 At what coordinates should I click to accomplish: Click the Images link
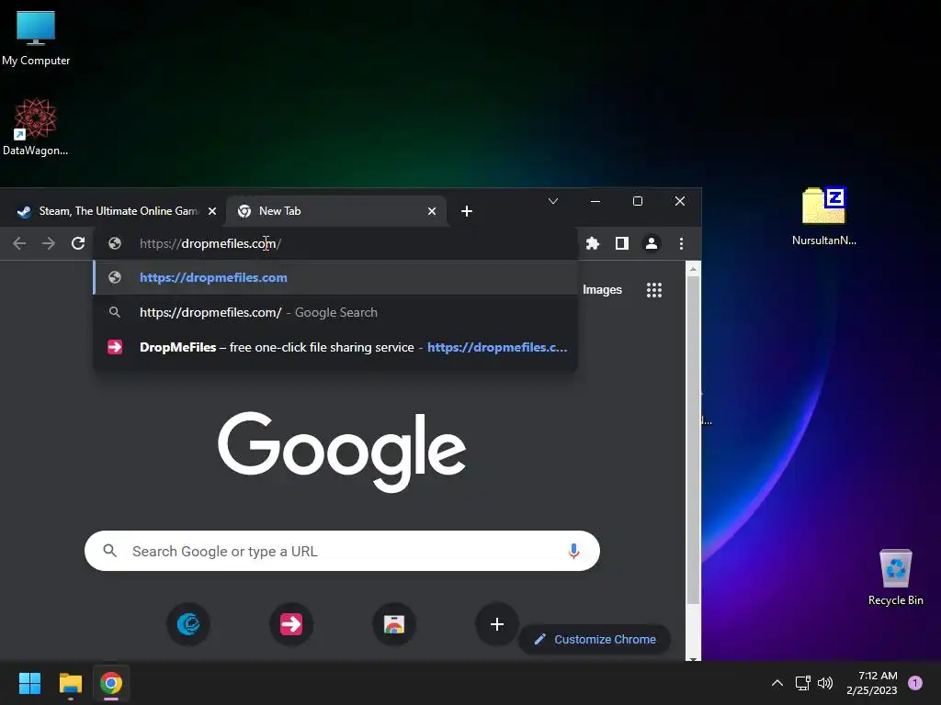(x=602, y=289)
